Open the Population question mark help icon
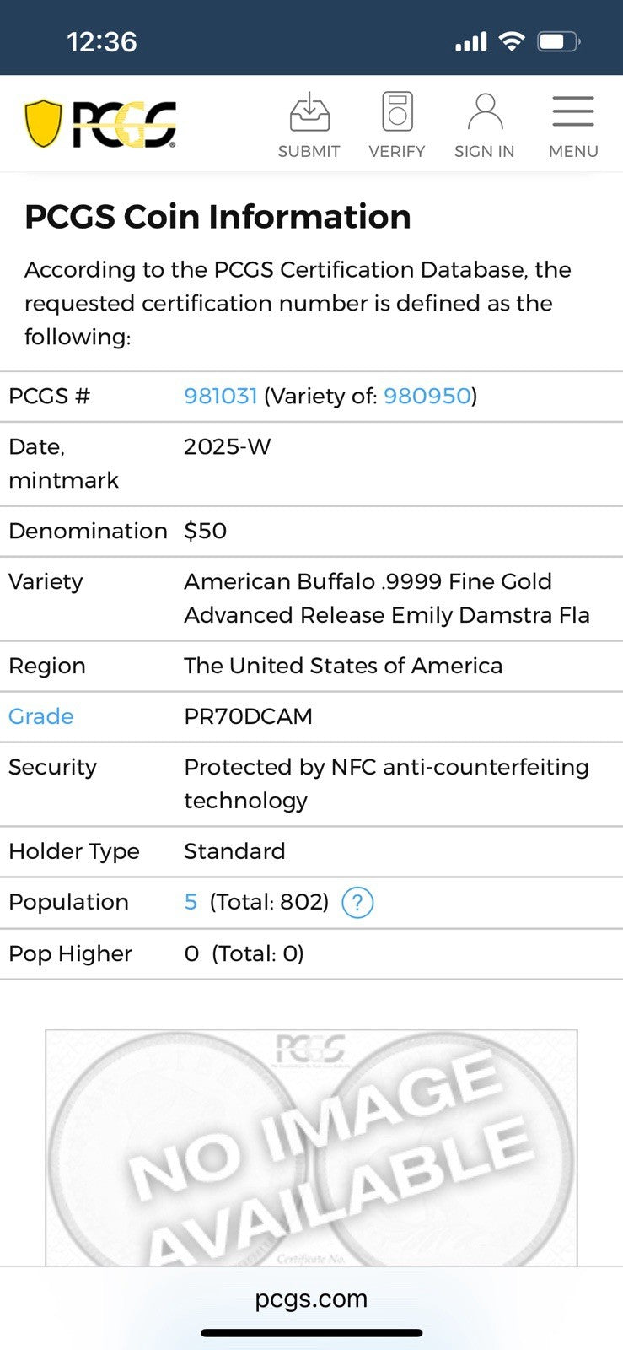 [x=357, y=902]
